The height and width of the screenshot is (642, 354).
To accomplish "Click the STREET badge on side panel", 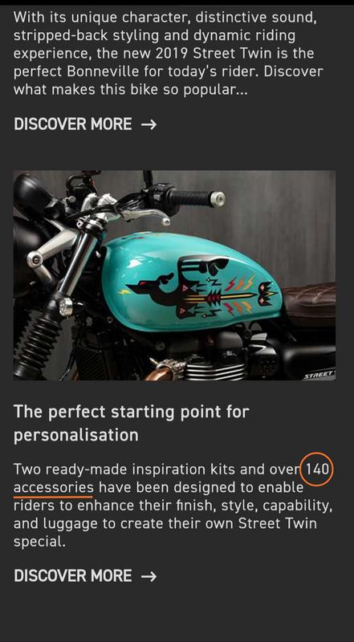I will pyautogui.click(x=319, y=375).
